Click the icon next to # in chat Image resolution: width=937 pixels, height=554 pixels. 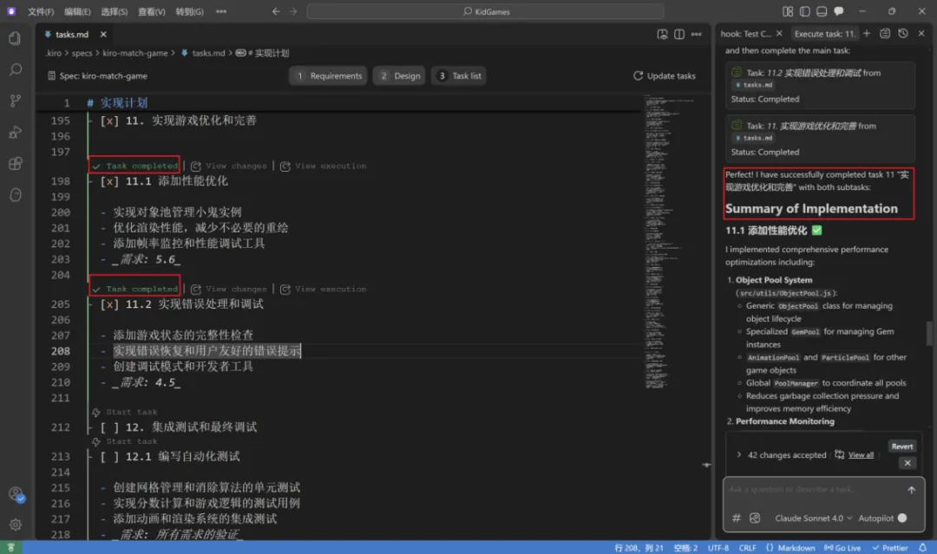755,518
